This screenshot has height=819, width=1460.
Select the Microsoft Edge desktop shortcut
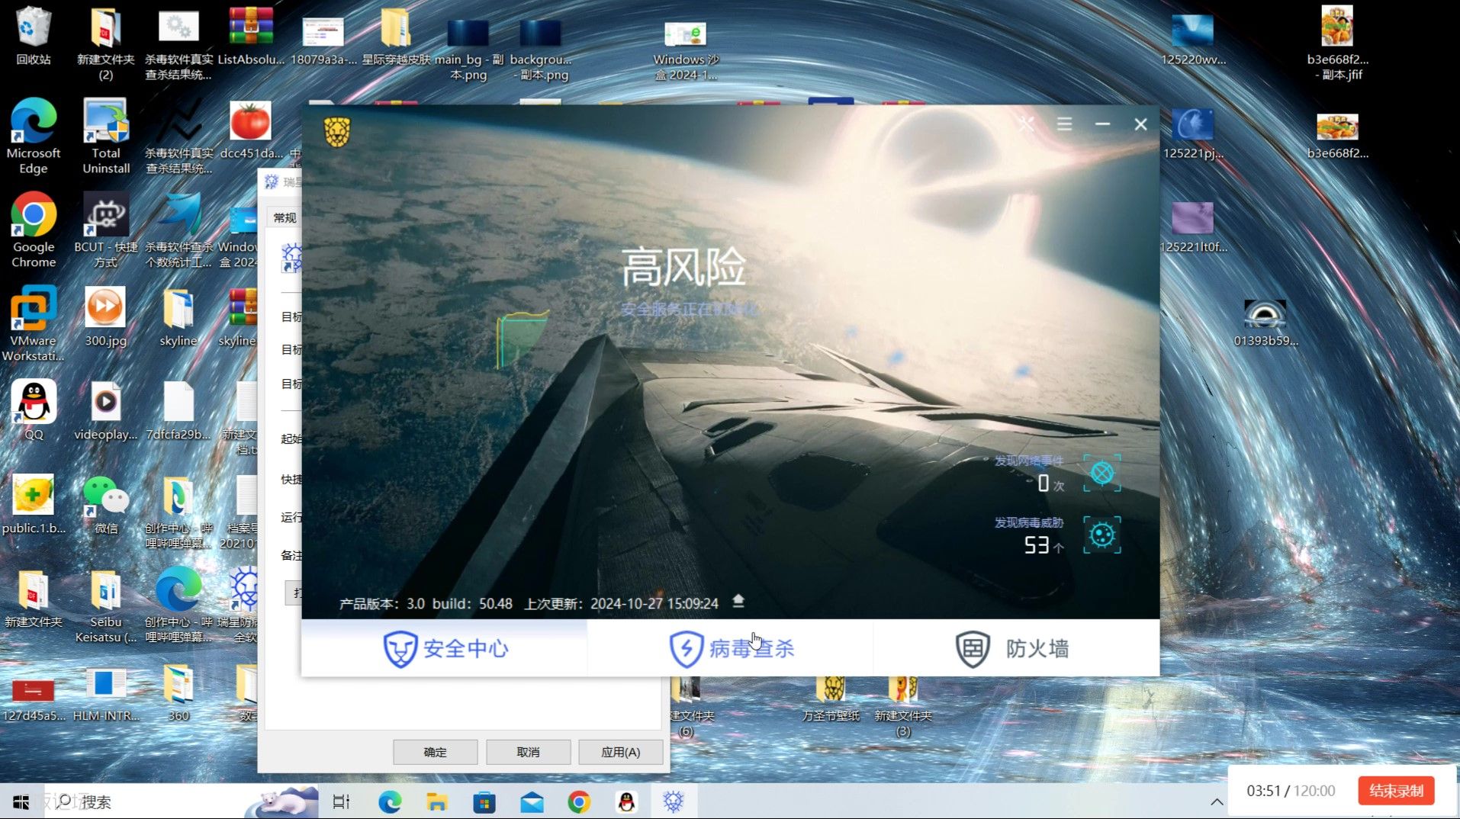pos(34,137)
